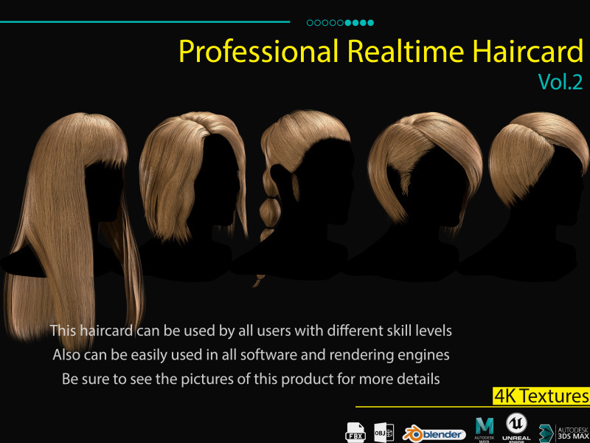This screenshot has height=443, width=590.
Task: Select the last filled dot indicator
Action: tap(370, 23)
